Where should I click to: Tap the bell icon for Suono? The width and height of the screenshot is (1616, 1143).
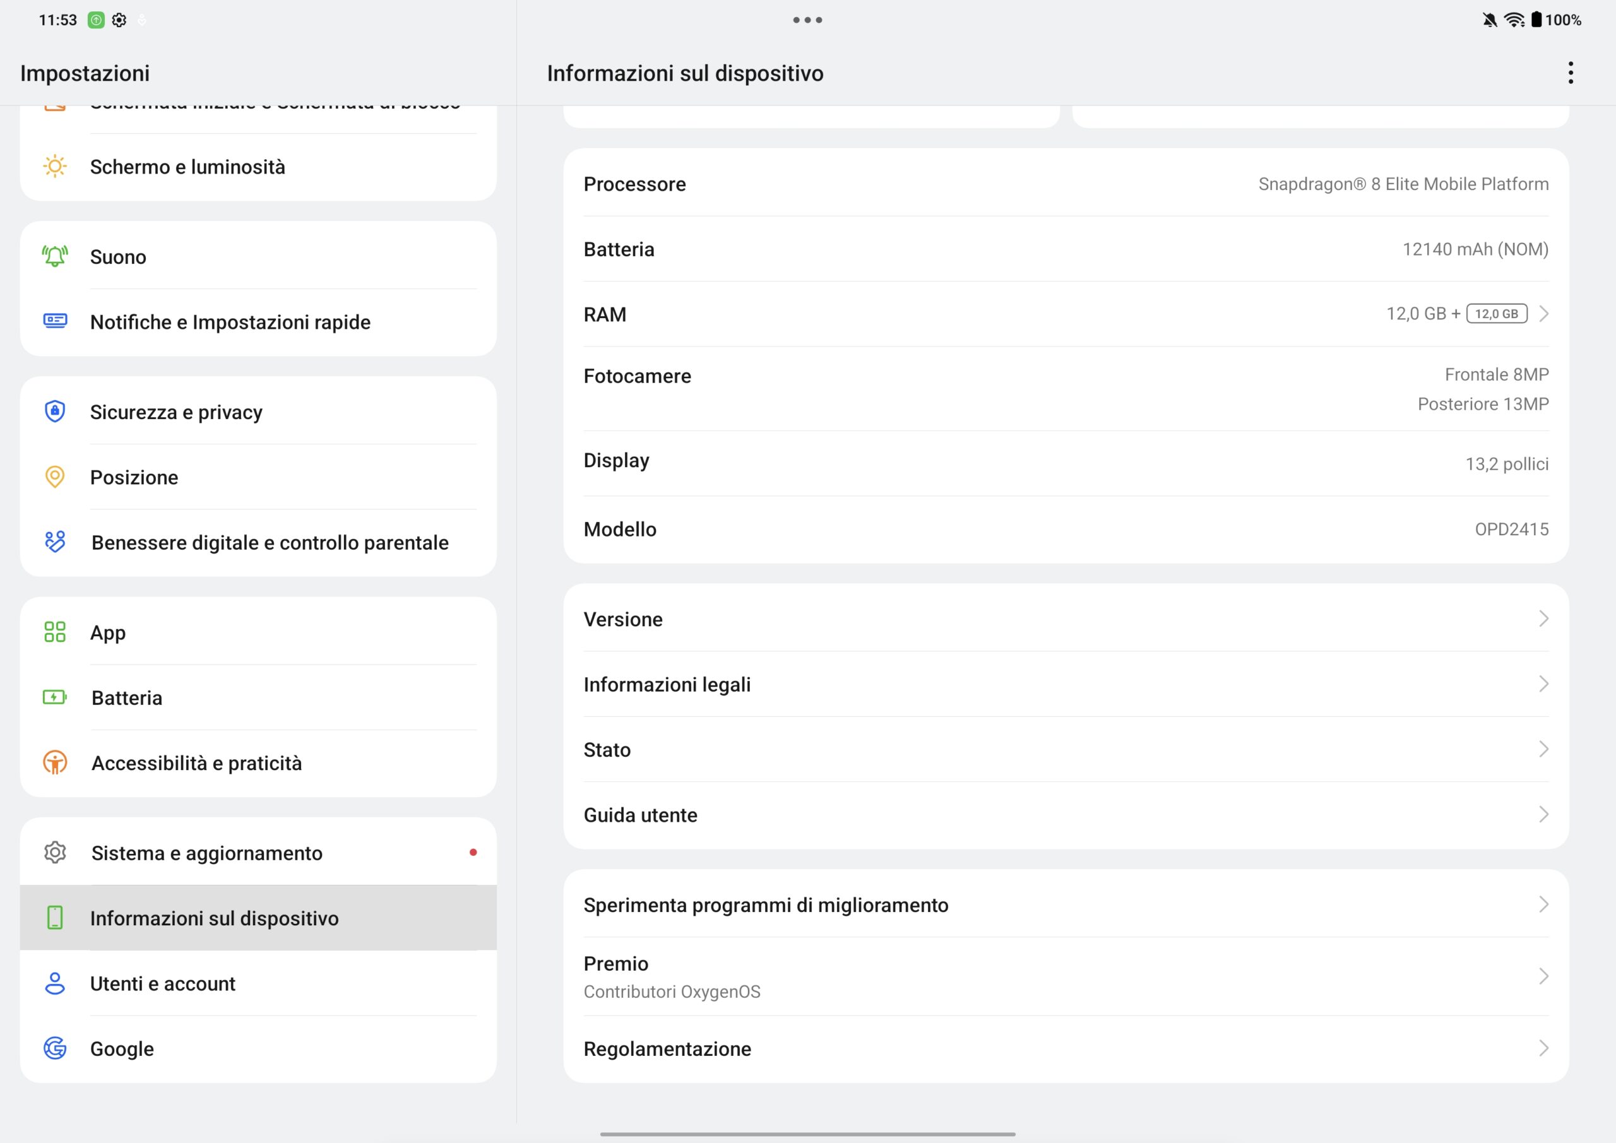pyautogui.click(x=55, y=256)
